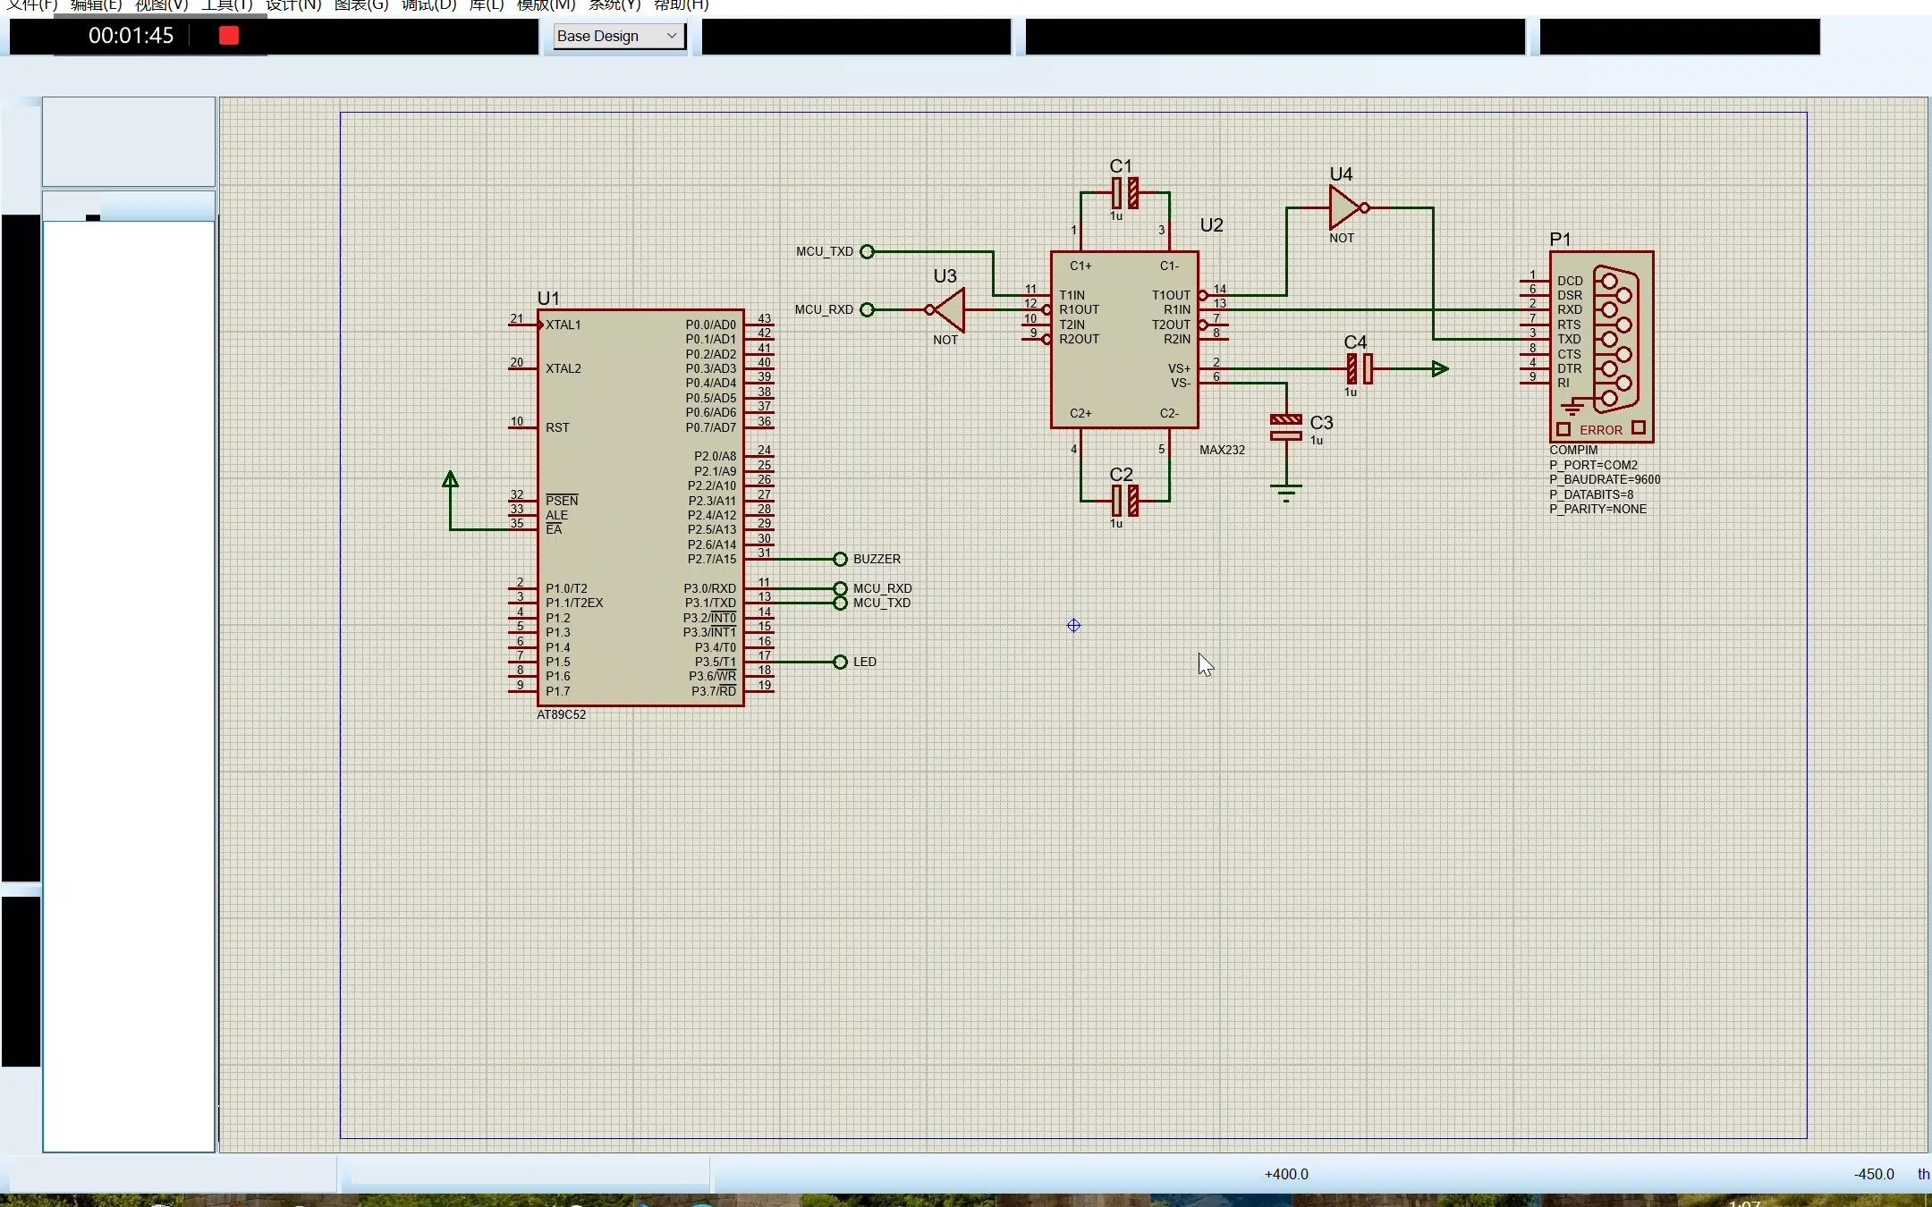
Task: Click the overview preview window
Action: coord(129,142)
